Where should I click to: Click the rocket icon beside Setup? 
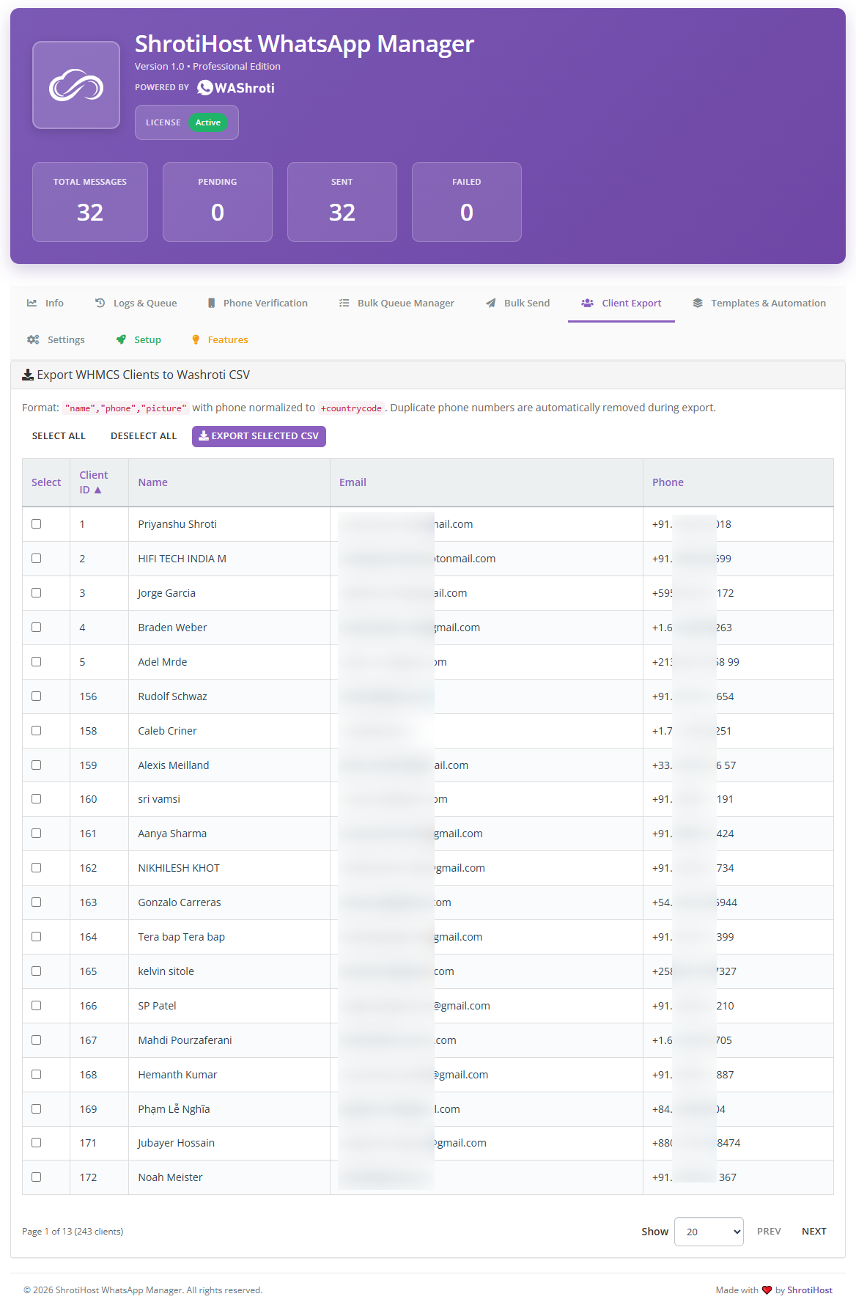pos(121,339)
